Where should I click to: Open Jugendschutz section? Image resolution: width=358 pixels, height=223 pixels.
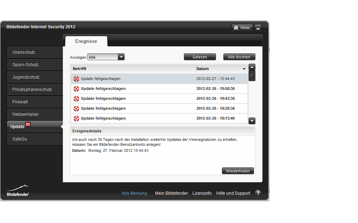35,77
